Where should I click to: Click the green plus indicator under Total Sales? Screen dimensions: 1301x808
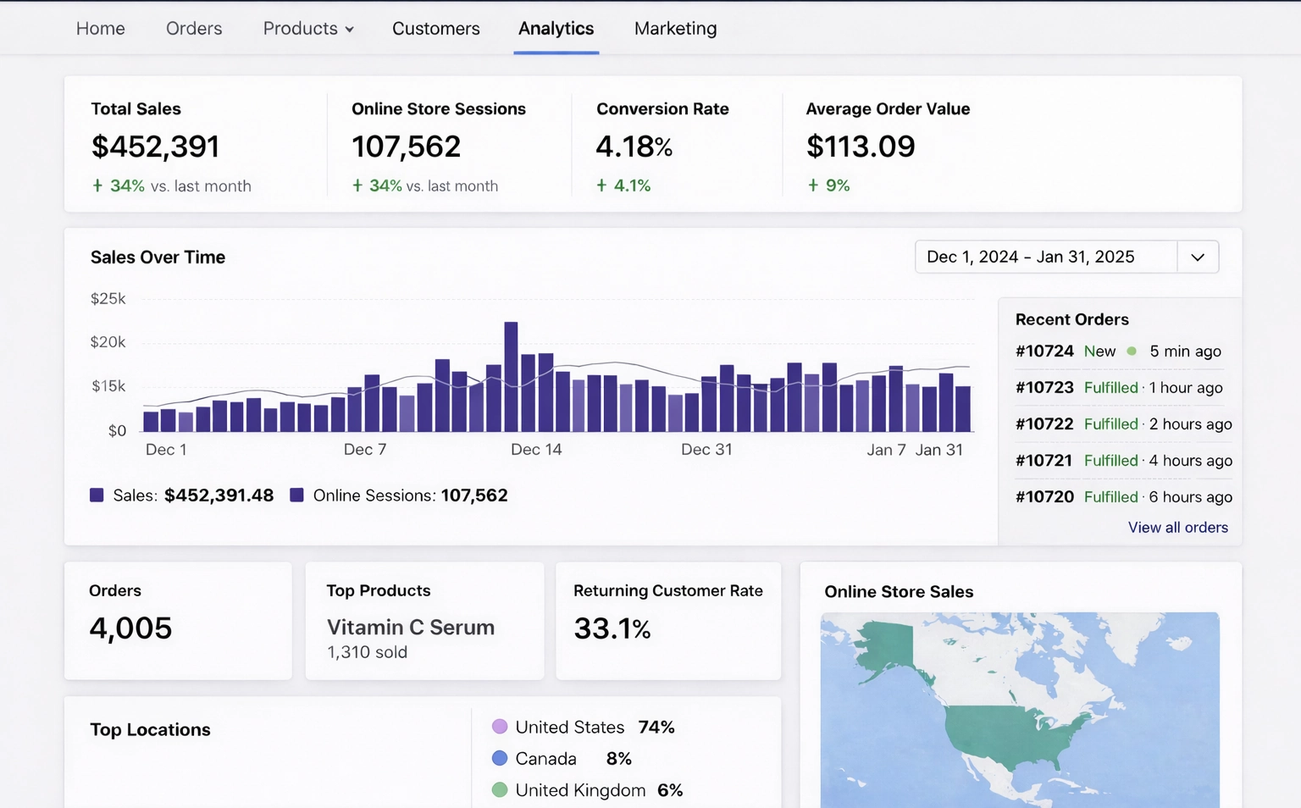(x=97, y=185)
